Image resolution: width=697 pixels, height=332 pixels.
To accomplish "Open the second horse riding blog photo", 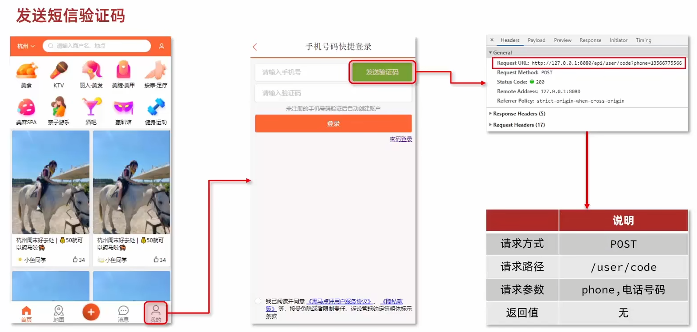I will click(132, 182).
